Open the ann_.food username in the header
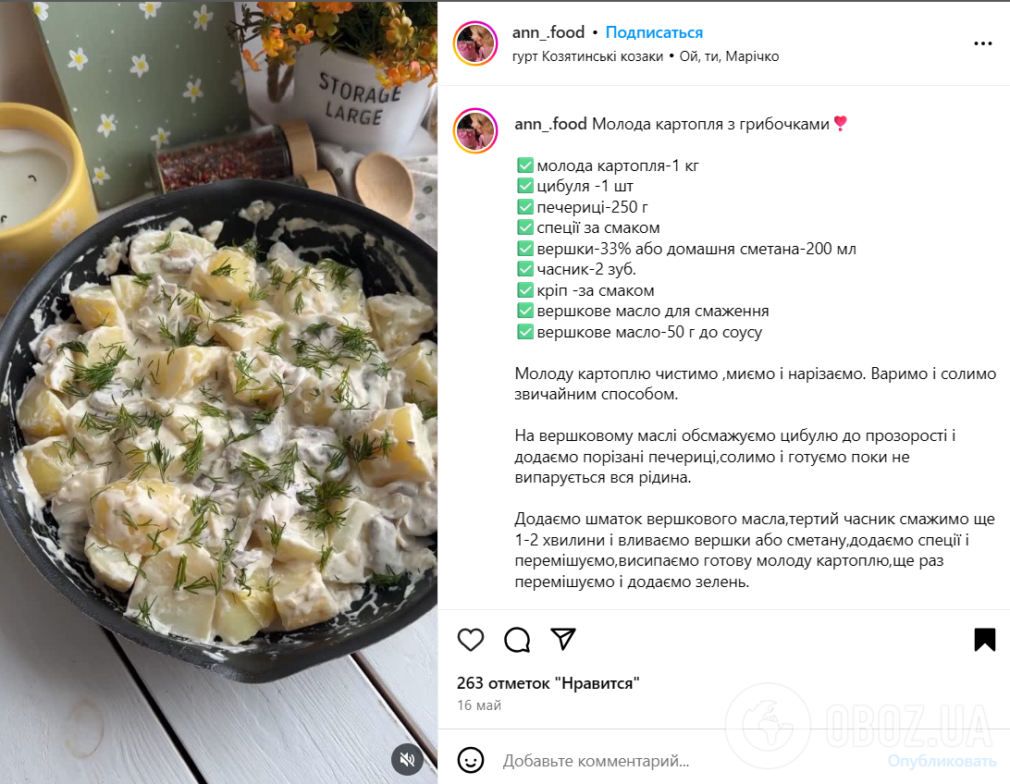Screen dimensions: 1010x784 [x=548, y=32]
